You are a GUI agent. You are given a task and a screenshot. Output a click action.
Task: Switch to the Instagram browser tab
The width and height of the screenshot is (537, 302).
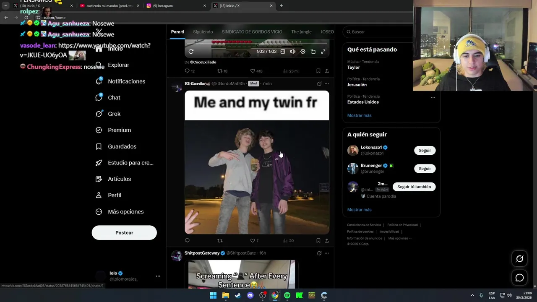(x=176, y=6)
